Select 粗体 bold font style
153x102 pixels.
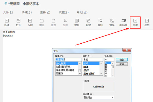91,67
